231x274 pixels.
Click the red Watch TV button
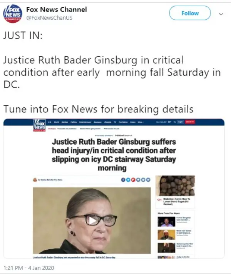(190, 122)
